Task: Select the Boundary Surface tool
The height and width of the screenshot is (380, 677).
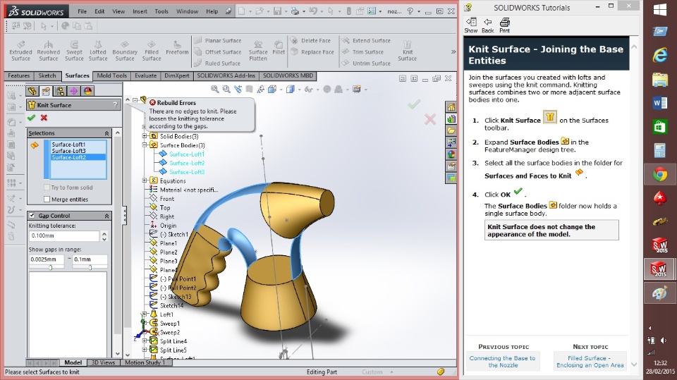Action: (x=125, y=51)
